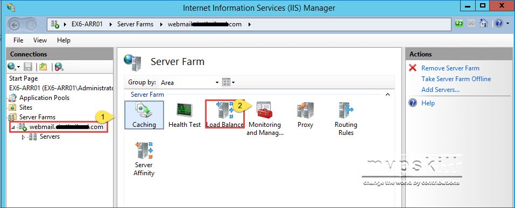Click EX6-ARR01 in address breadcrumb
Image resolution: width=515 pixels, height=208 pixels.
(x=87, y=24)
